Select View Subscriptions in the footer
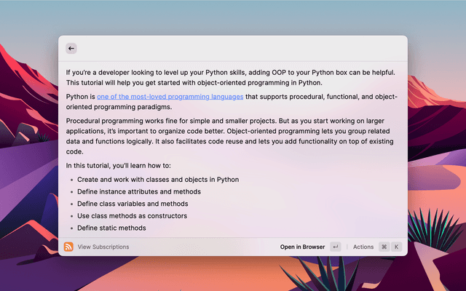The width and height of the screenshot is (466, 291). pyautogui.click(x=103, y=247)
